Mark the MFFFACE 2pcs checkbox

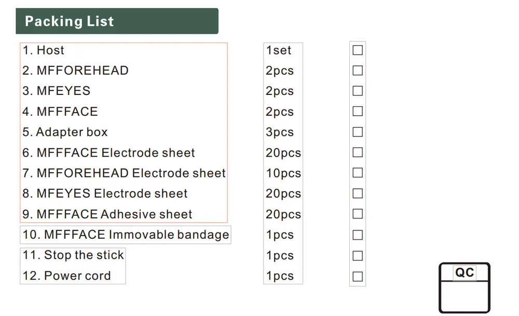[x=358, y=111]
